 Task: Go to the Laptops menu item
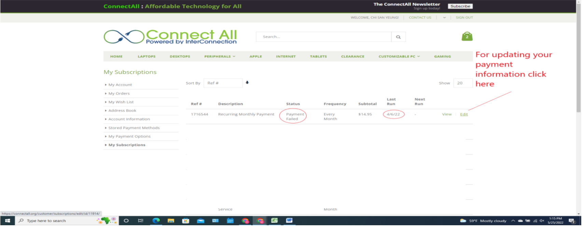pyautogui.click(x=147, y=56)
